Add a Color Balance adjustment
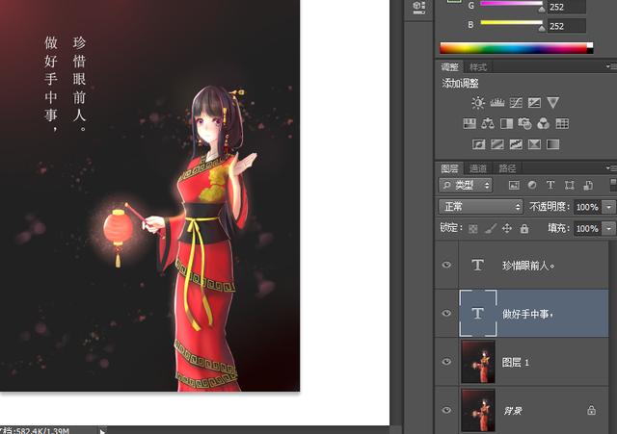This screenshot has height=434, width=617. coord(488,123)
